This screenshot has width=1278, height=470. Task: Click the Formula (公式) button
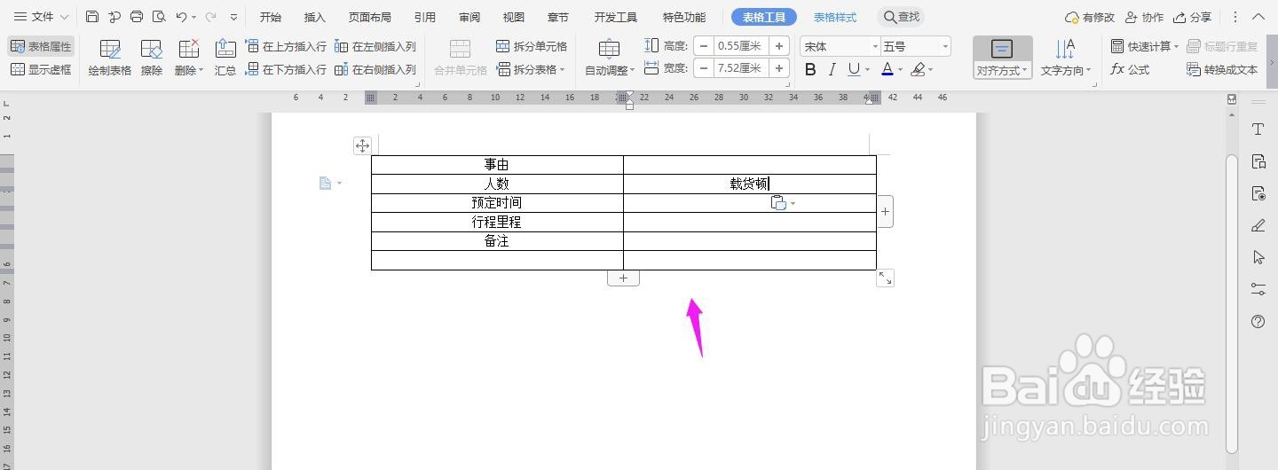[1130, 69]
